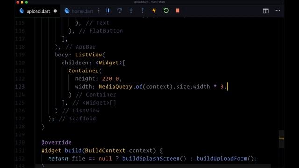Click the macOS yellow minimize button
This screenshot has height=168, width=299.
pos(22,2)
